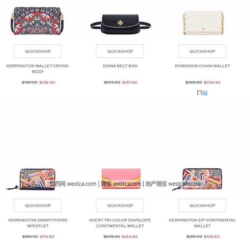The height and width of the screenshot is (240, 250).
Task: Open Quickshop for Kerrington Wallet Cross-Body
Action: tap(38, 51)
